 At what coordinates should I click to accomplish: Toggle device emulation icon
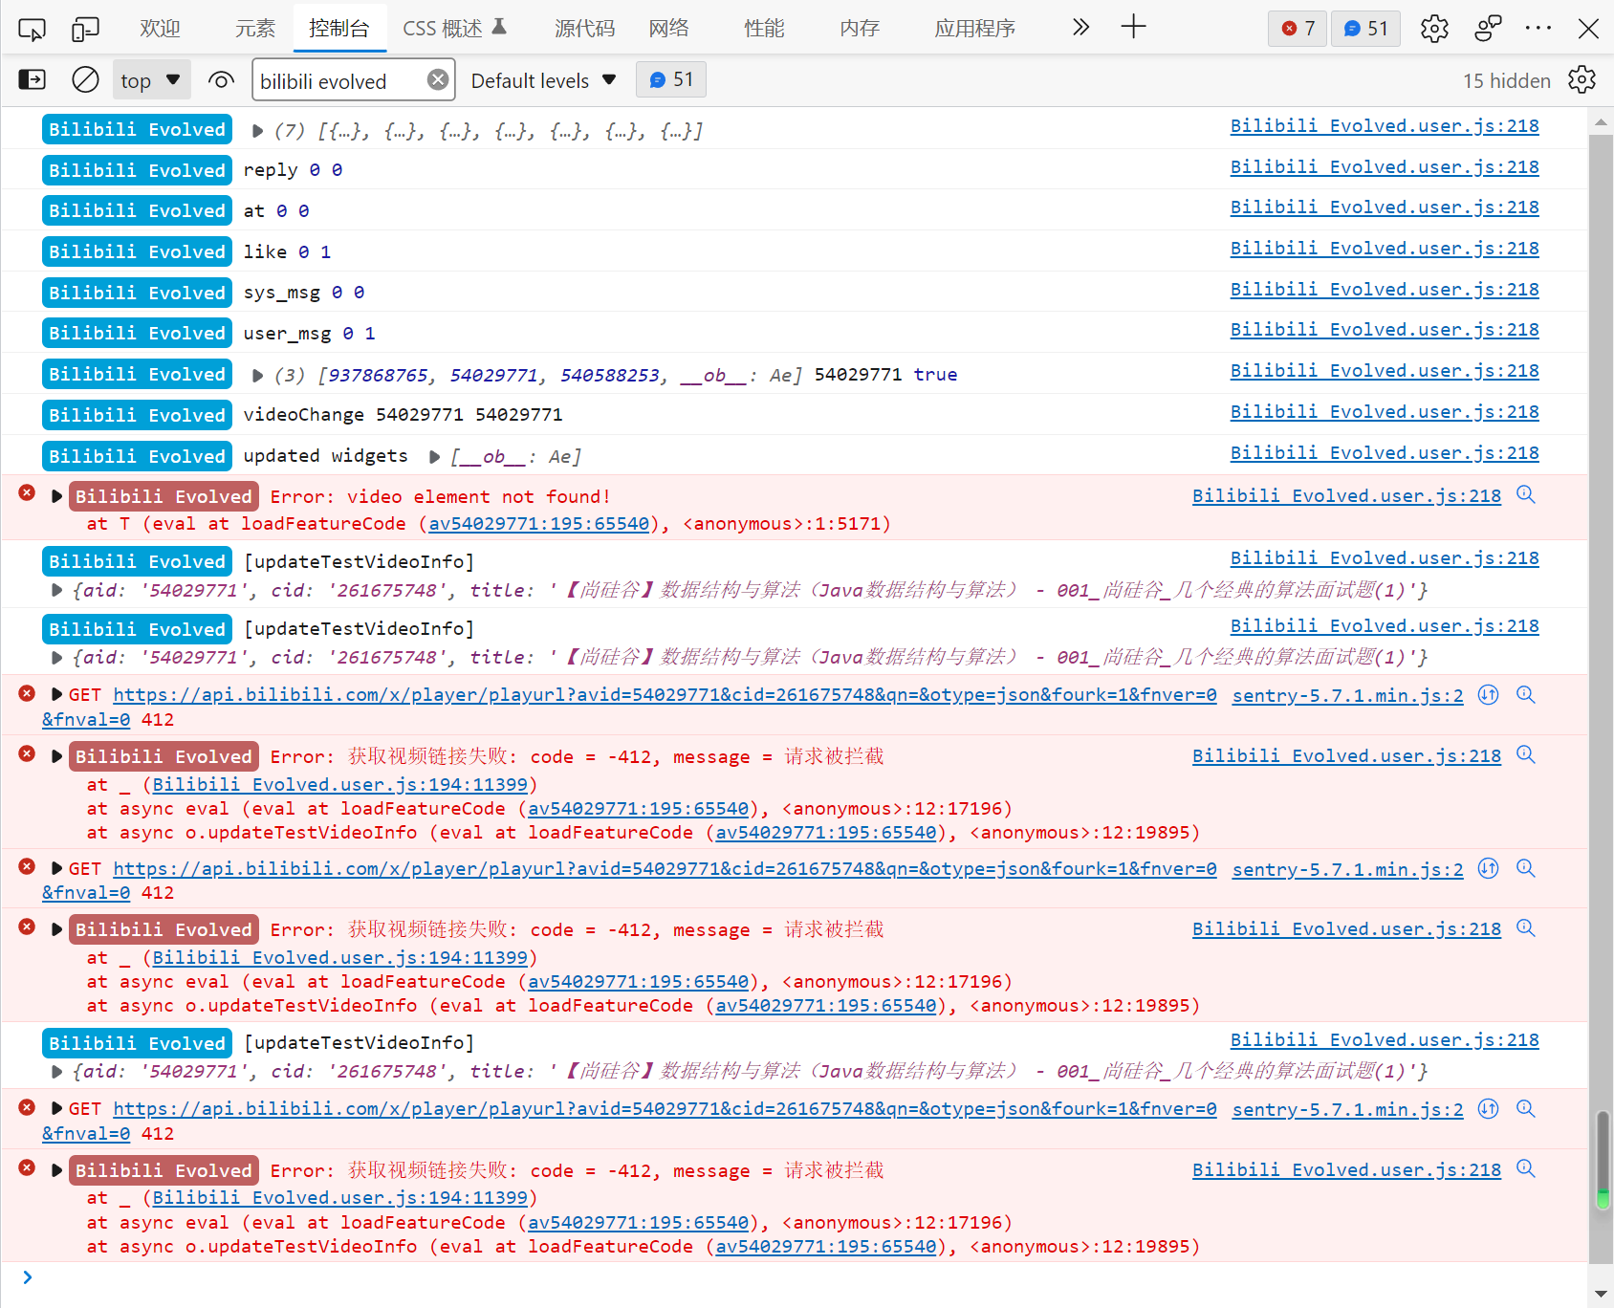click(x=85, y=29)
